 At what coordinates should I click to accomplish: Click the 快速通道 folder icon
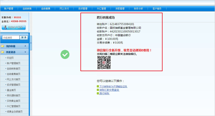click(2, 52)
